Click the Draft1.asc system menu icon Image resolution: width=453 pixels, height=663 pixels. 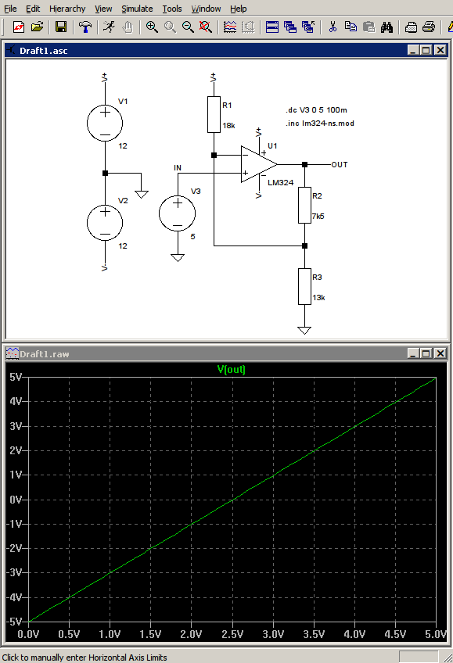point(12,50)
